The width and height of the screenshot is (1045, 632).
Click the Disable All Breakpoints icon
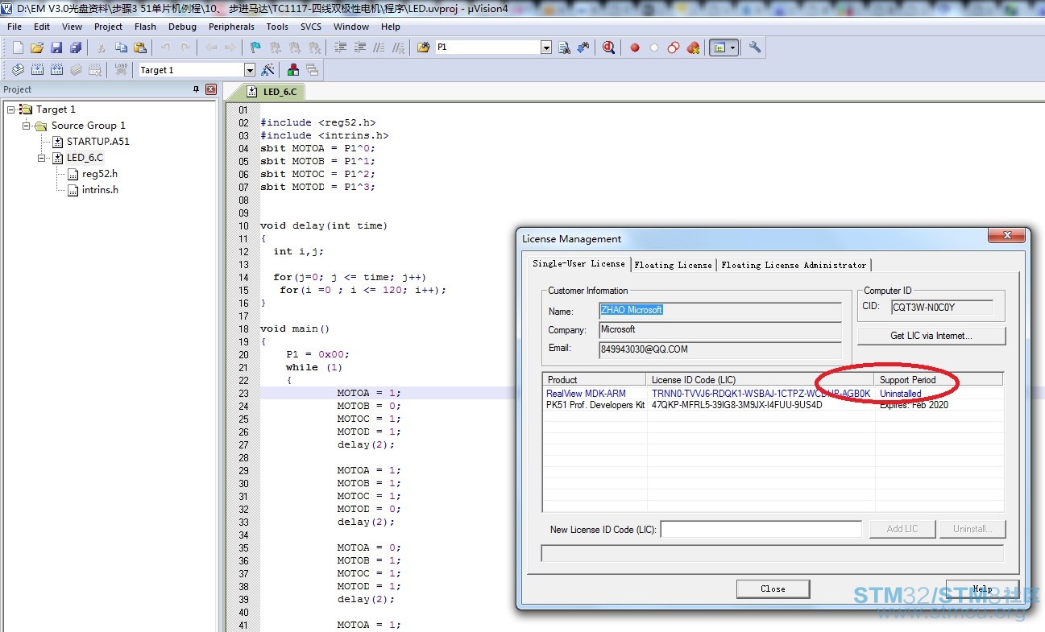tap(674, 48)
